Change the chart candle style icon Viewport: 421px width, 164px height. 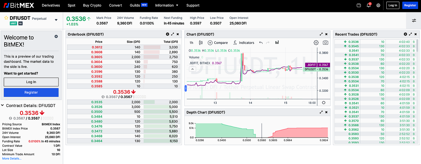click(x=201, y=43)
